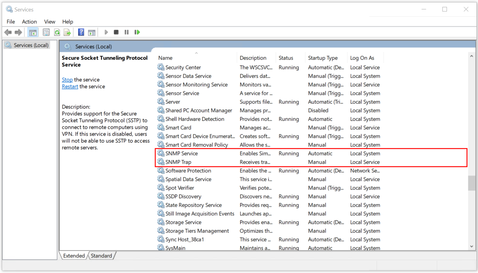478x273 pixels.
Task: Click the Export List icon
Action: (67, 32)
